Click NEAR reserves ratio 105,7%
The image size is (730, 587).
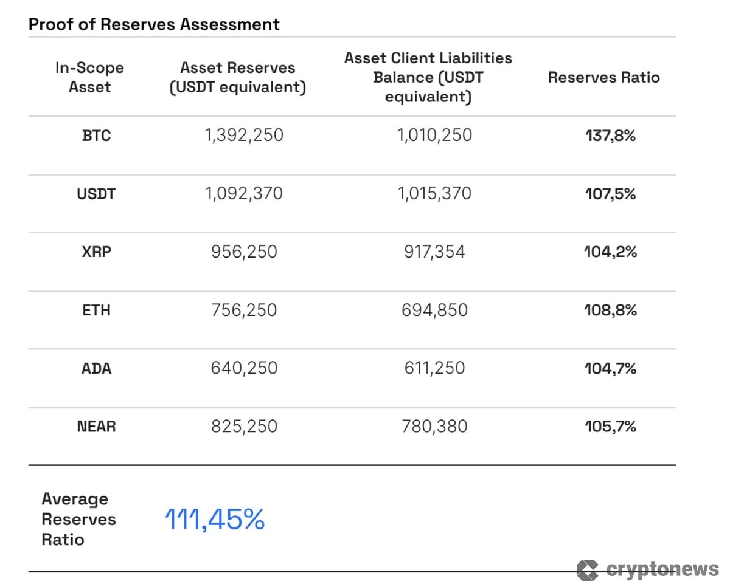pos(610,427)
